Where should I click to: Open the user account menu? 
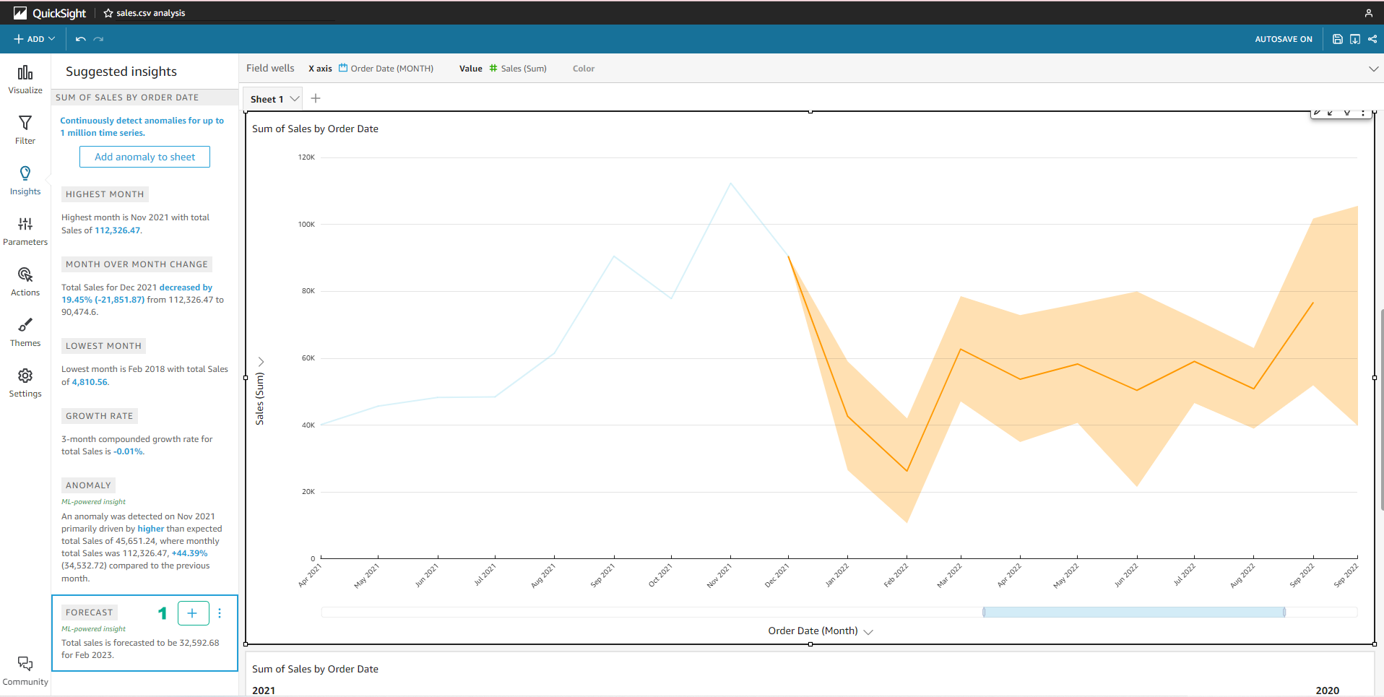pyautogui.click(x=1368, y=13)
